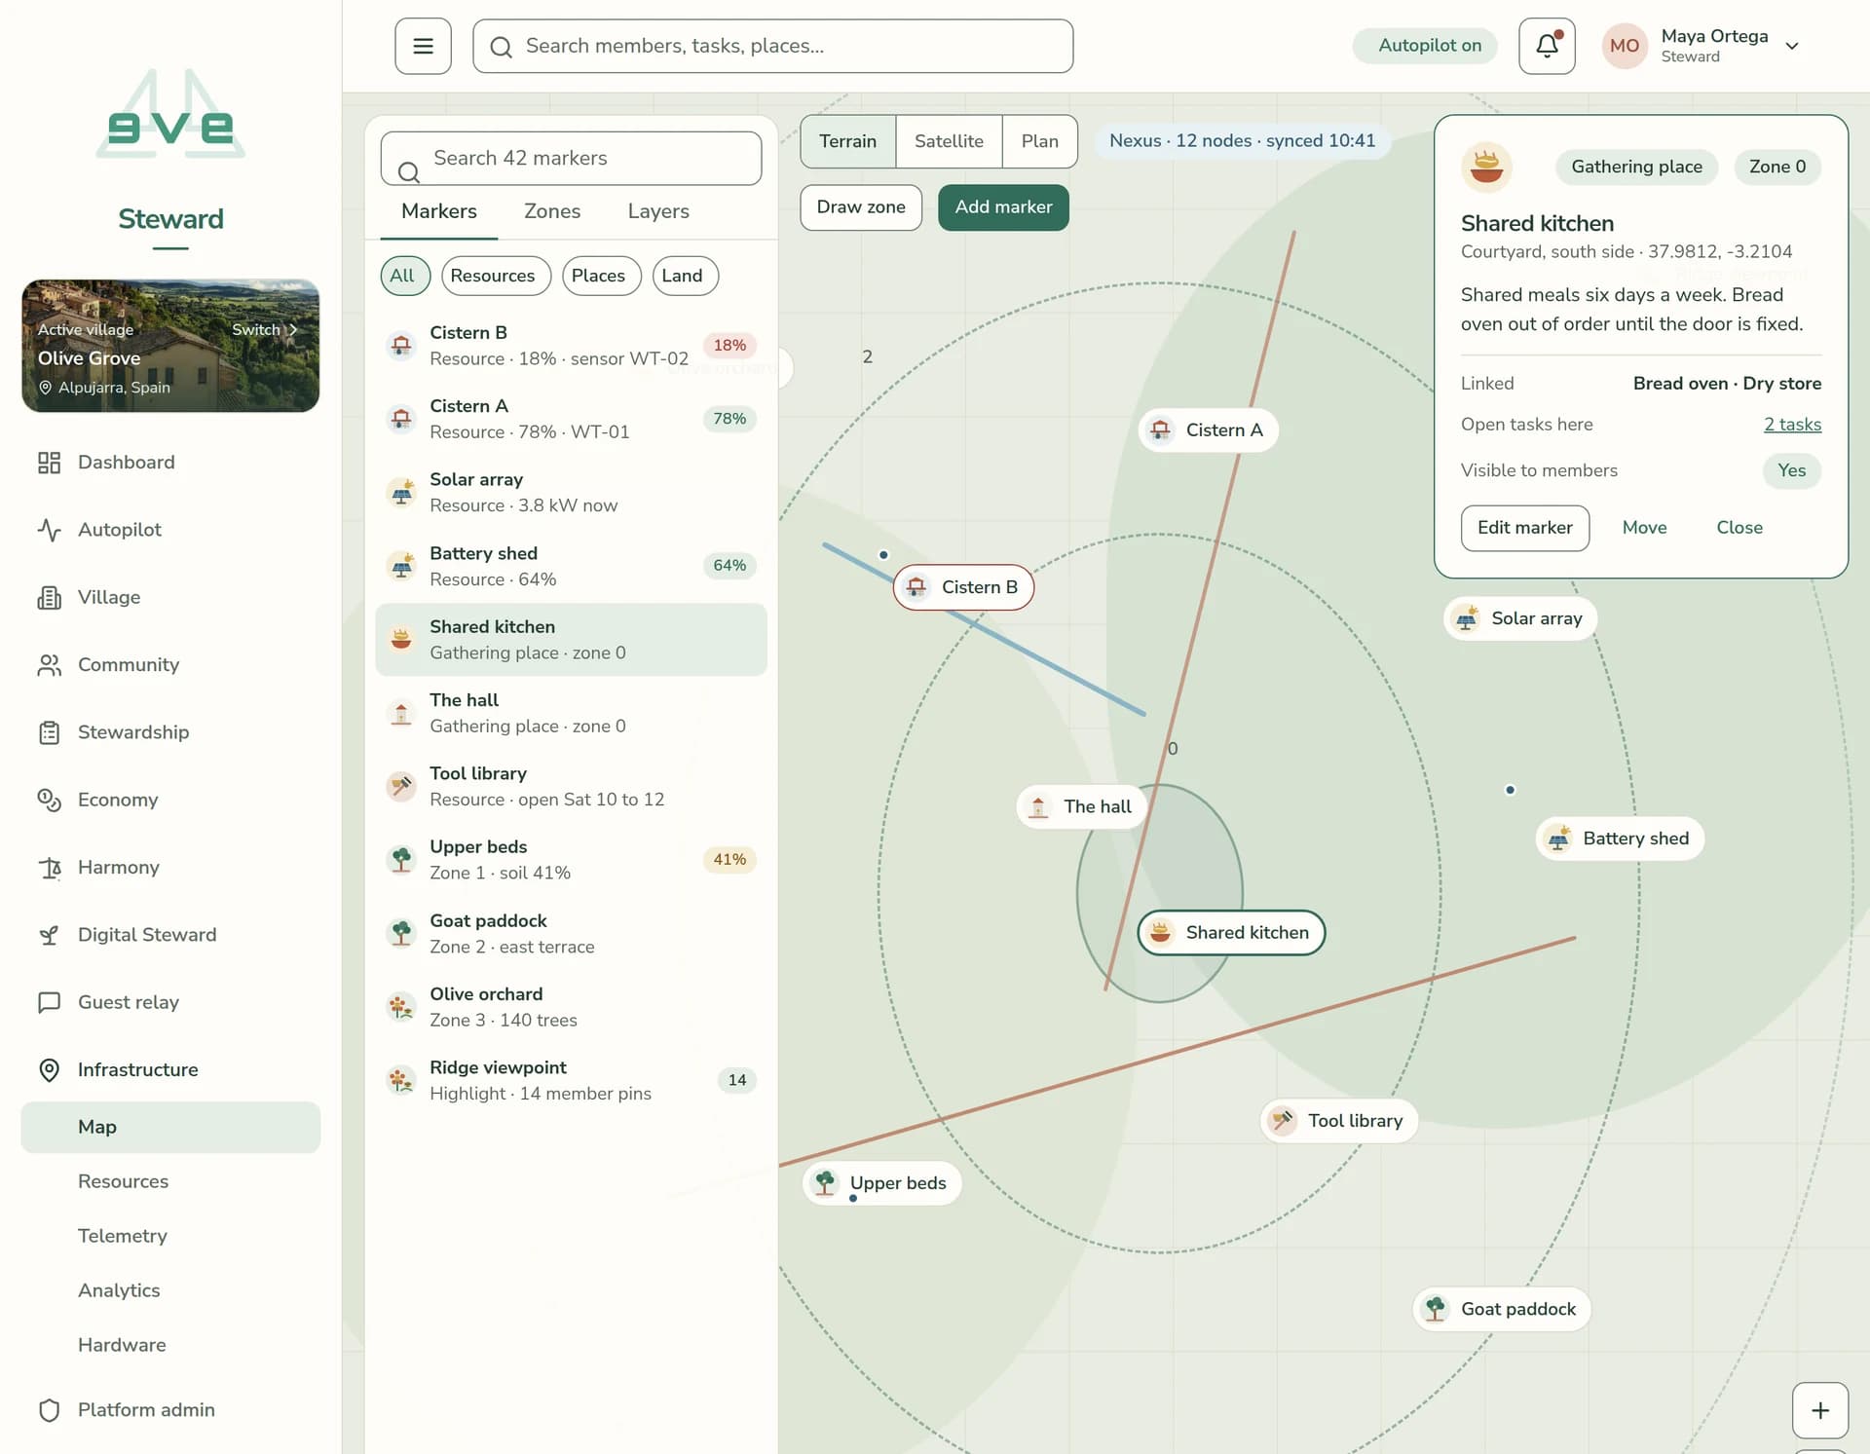Click the Guest relay chat icon
The image size is (1870, 1454).
[50, 1002]
